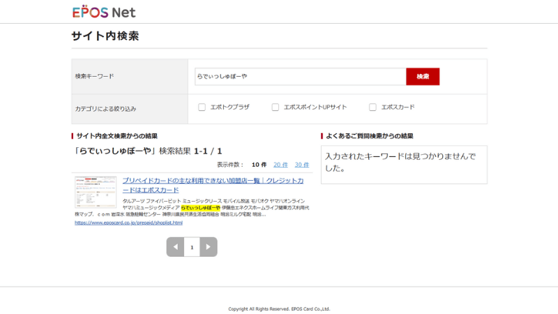Viewport: 558px width, 314px height.
Task: Show 30 件 results per page
Action: pos(301,165)
